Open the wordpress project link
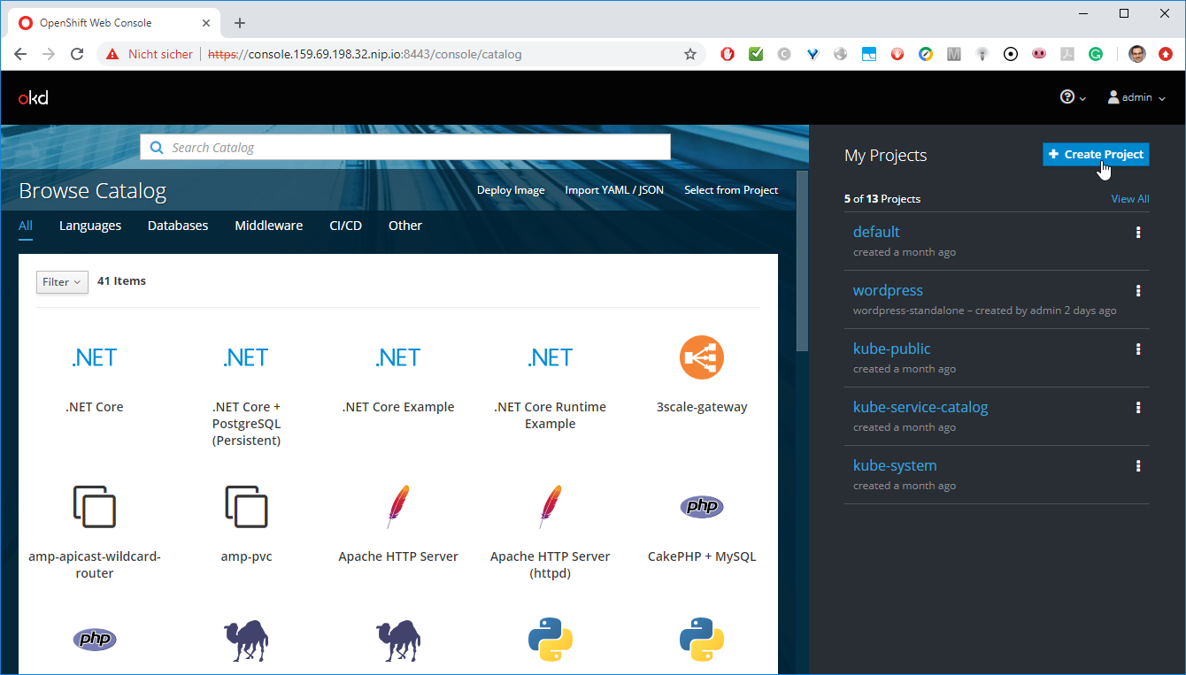The image size is (1186, 675). 888,290
